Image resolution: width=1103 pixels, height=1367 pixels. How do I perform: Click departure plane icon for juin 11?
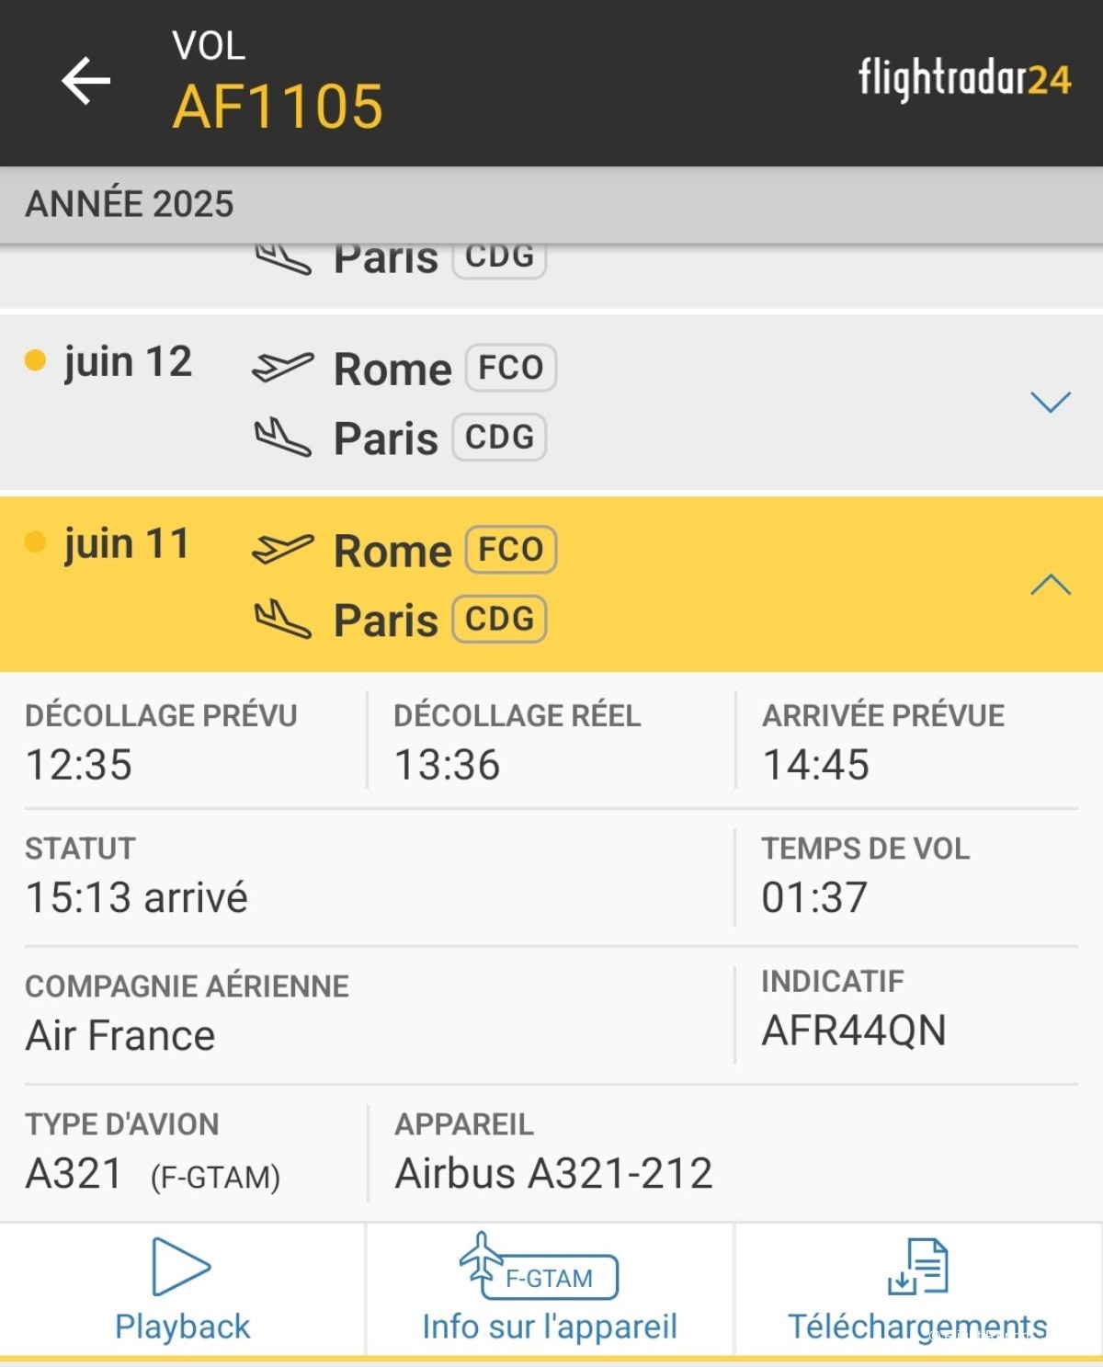point(282,549)
